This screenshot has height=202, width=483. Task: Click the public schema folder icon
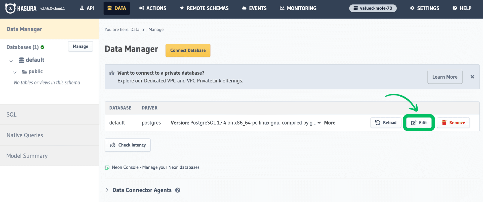pyautogui.click(x=25, y=72)
